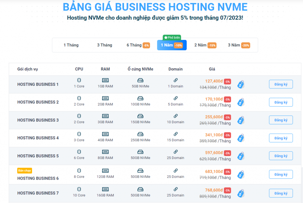Viewport: 303px width, 203px height.
Task: Click the HOSTING BUSINESS 4 plan name
Action: pos(38,138)
